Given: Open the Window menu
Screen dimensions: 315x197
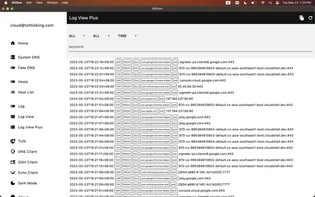Looking at the screenshot, I should [x=52, y=2].
